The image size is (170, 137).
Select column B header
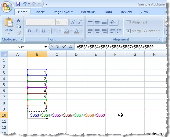(x=37, y=54)
